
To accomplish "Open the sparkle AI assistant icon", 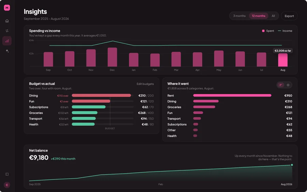I will click(7, 51).
